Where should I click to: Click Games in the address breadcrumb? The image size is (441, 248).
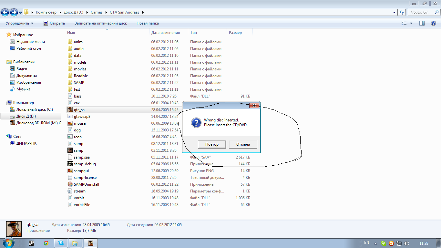pyautogui.click(x=97, y=12)
